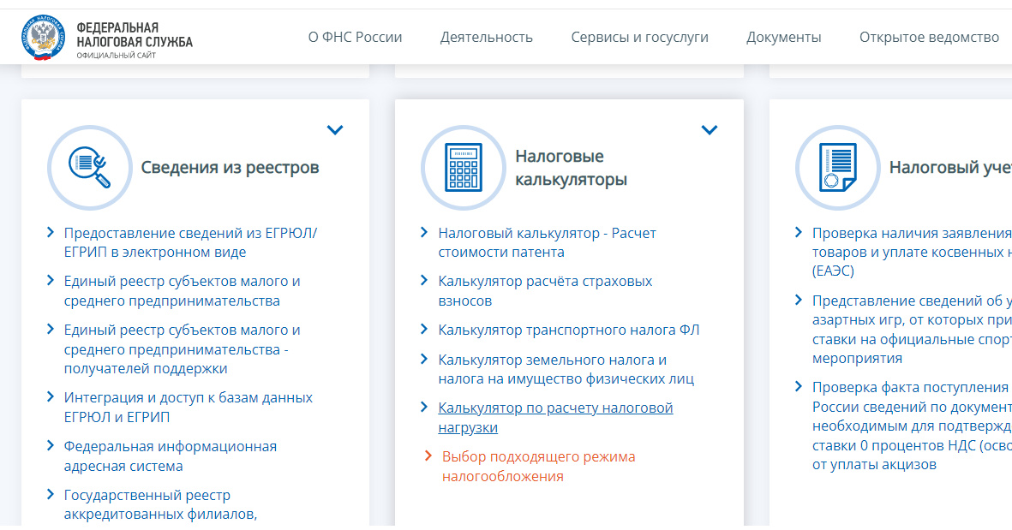
Task: Open Интеграция и доступ к базам данных
Action: 188,407
